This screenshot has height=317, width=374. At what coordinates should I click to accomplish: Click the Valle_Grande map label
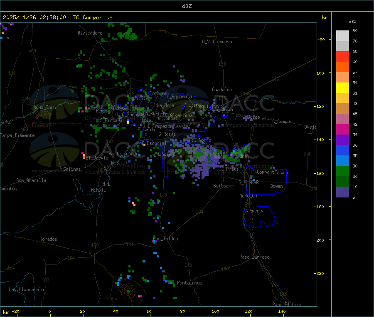[x=123, y=154]
